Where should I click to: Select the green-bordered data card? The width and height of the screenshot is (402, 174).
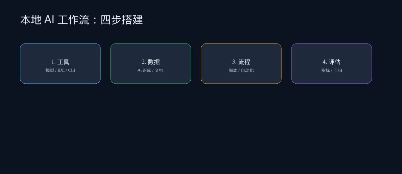(x=151, y=50)
